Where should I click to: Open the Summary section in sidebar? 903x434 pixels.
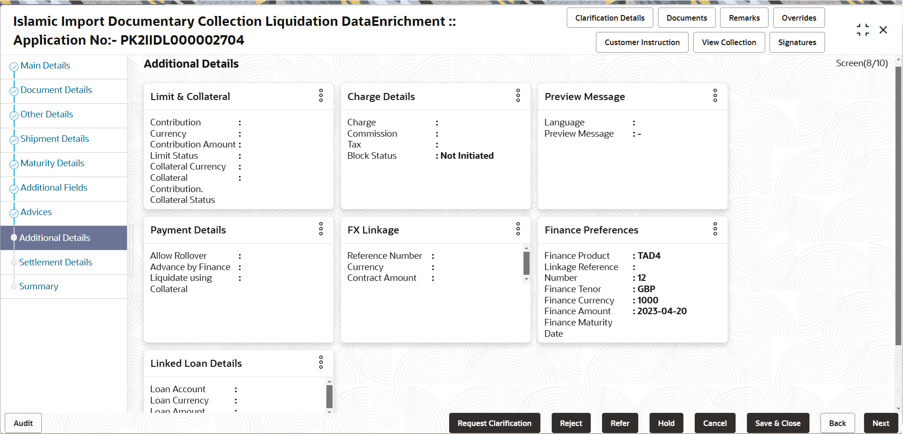click(39, 286)
